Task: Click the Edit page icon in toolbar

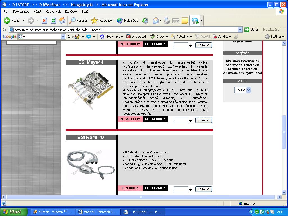Action: [175, 21]
